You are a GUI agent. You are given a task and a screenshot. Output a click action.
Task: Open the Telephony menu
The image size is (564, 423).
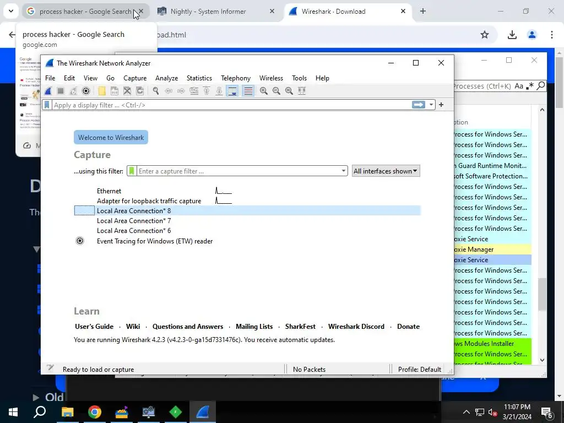pyautogui.click(x=236, y=78)
